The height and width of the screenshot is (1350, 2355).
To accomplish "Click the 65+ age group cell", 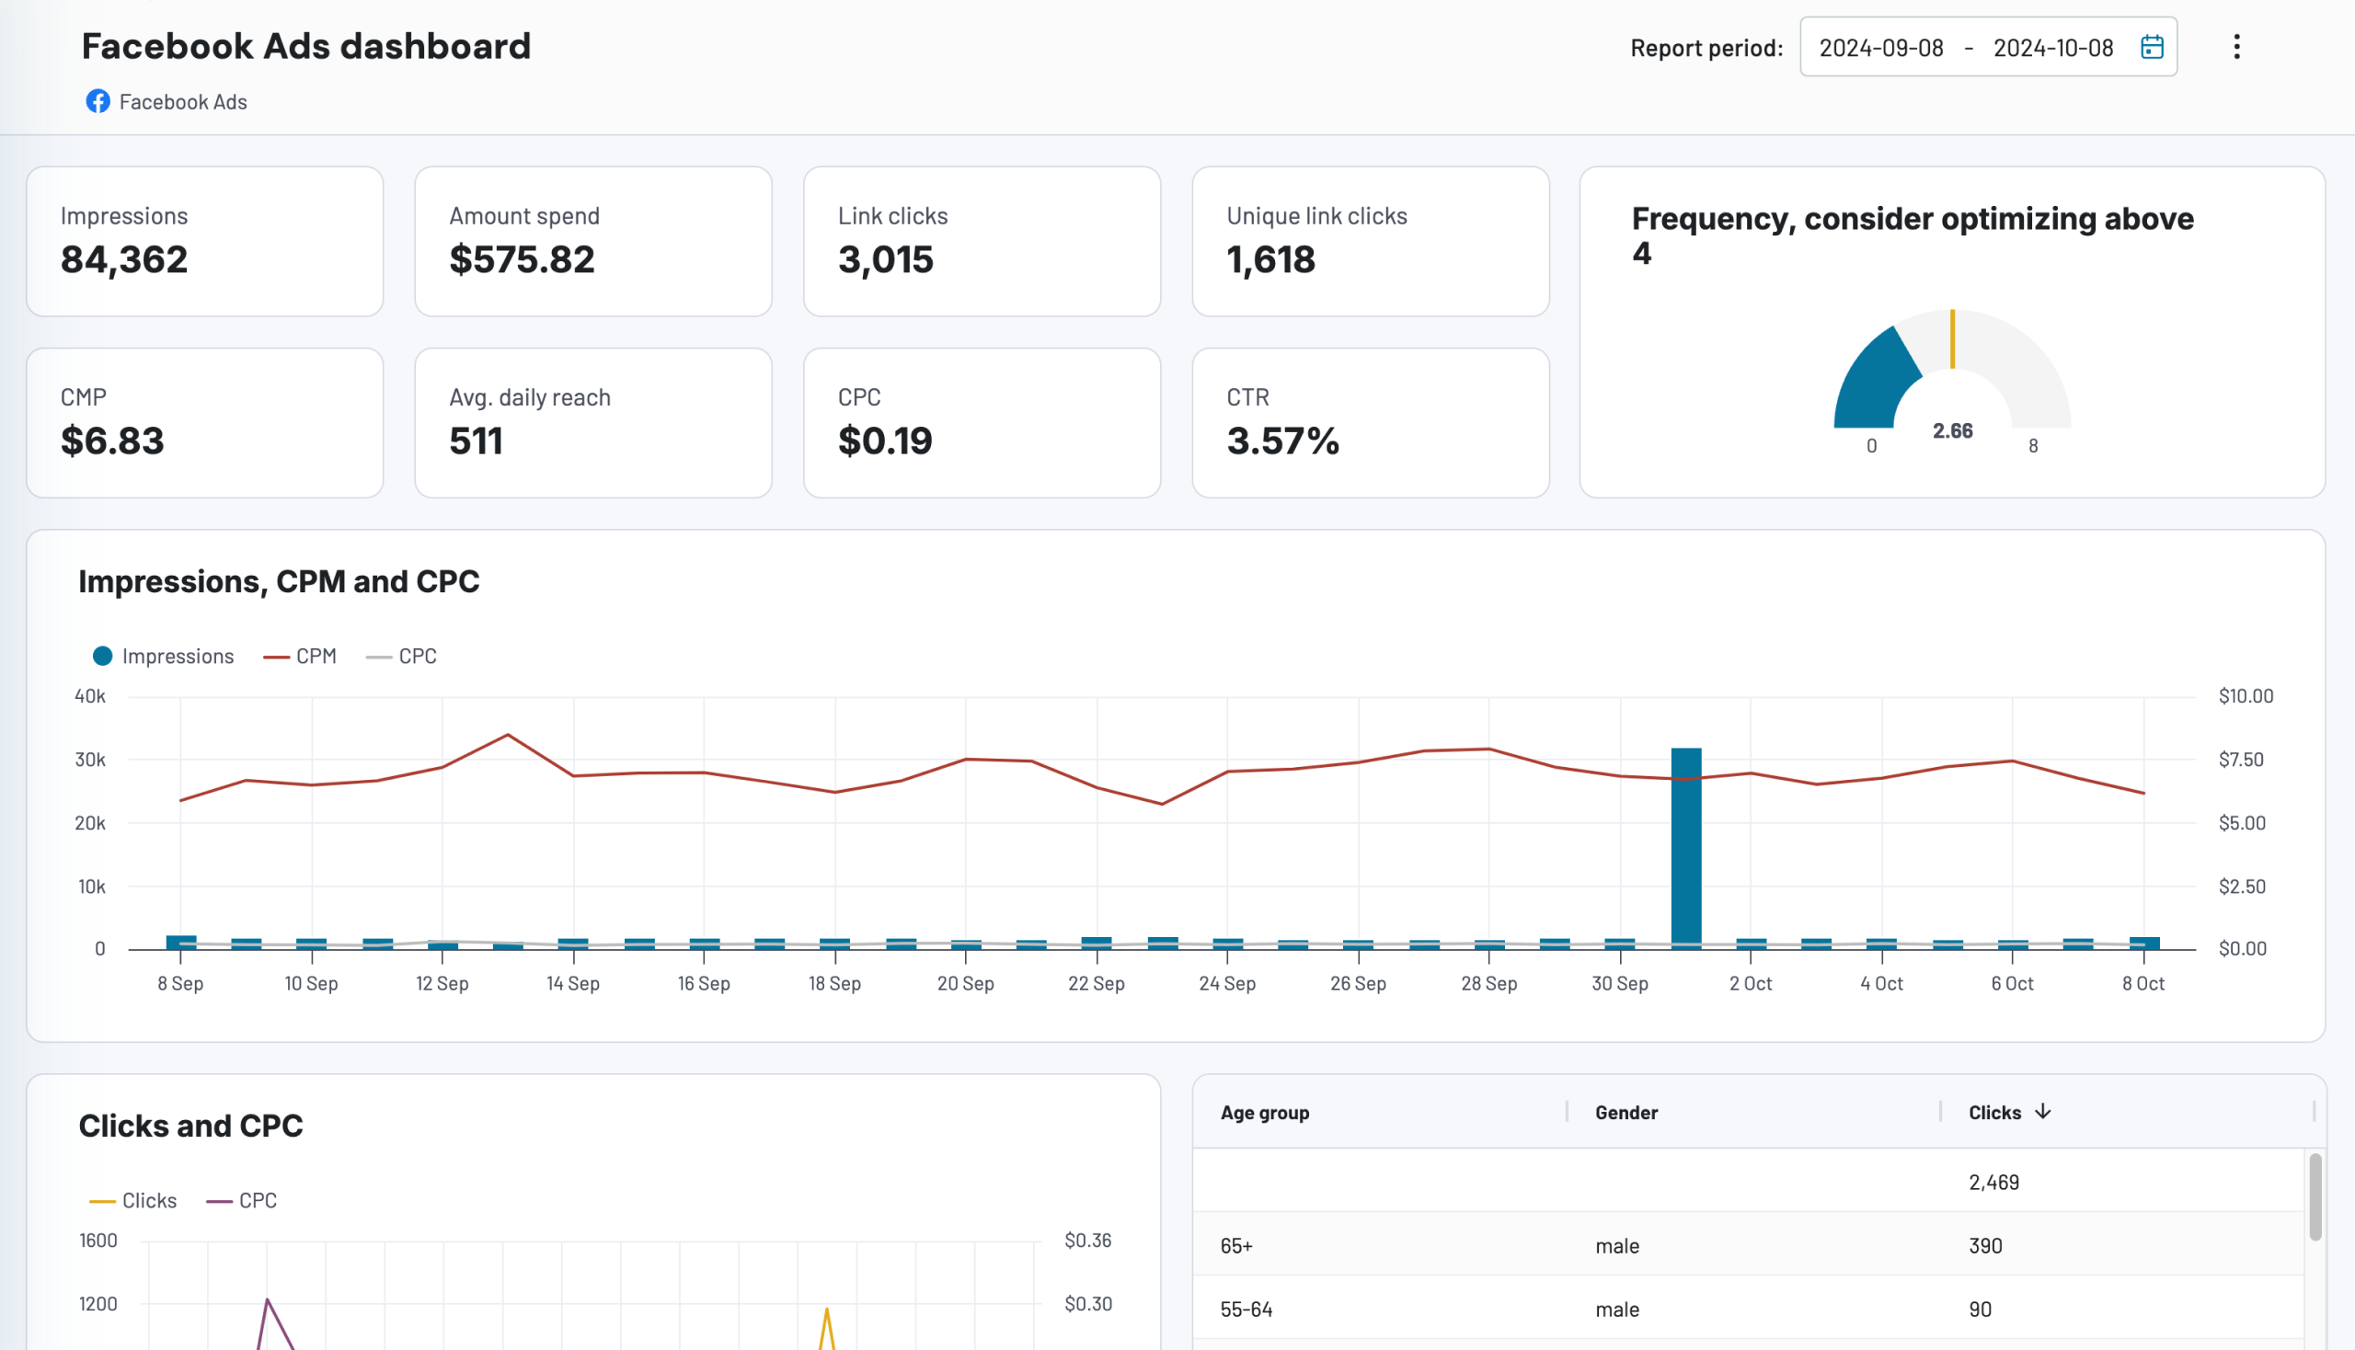I will coord(1236,1245).
